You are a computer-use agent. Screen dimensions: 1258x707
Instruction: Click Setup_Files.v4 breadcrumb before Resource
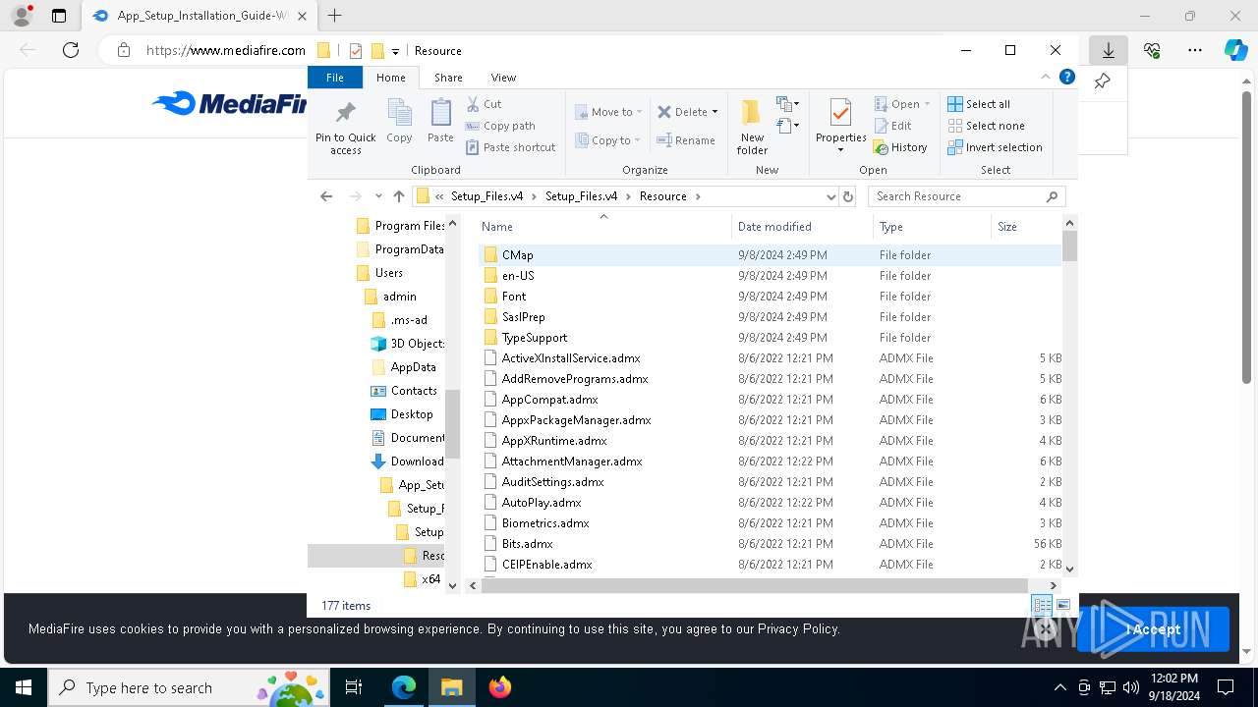click(x=581, y=196)
